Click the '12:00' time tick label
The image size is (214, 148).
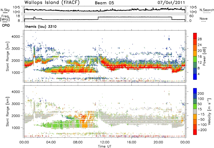pyautogui.click(x=105, y=142)
